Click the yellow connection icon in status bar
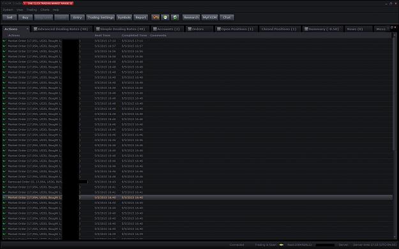 pos(281,245)
